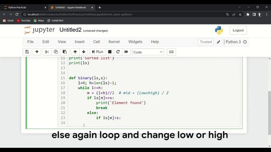Image resolution: width=271 pixels, height=152 pixels.
Task: Open the Widgets menu
Action: (135, 42)
